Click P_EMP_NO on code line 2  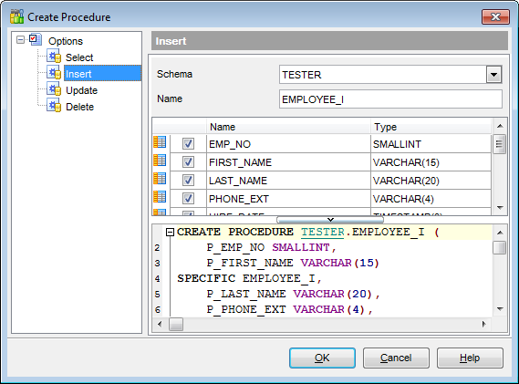point(235,247)
